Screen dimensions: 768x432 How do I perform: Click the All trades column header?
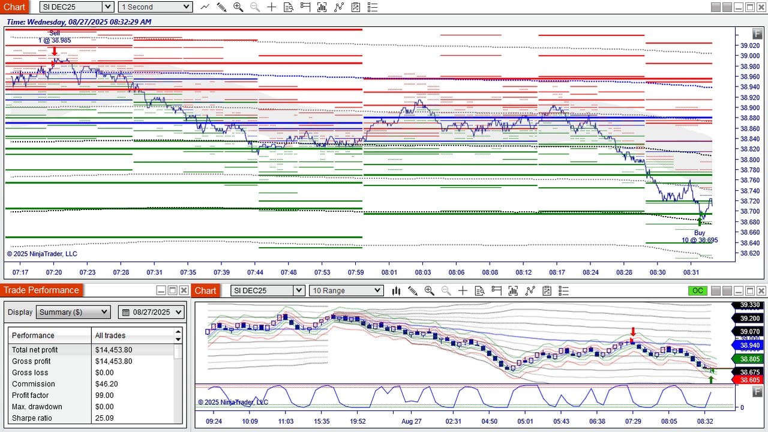[x=132, y=335]
